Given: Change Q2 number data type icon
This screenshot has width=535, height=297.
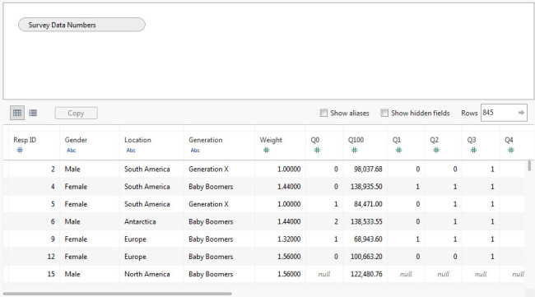Looking at the screenshot, I should tap(436, 150).
